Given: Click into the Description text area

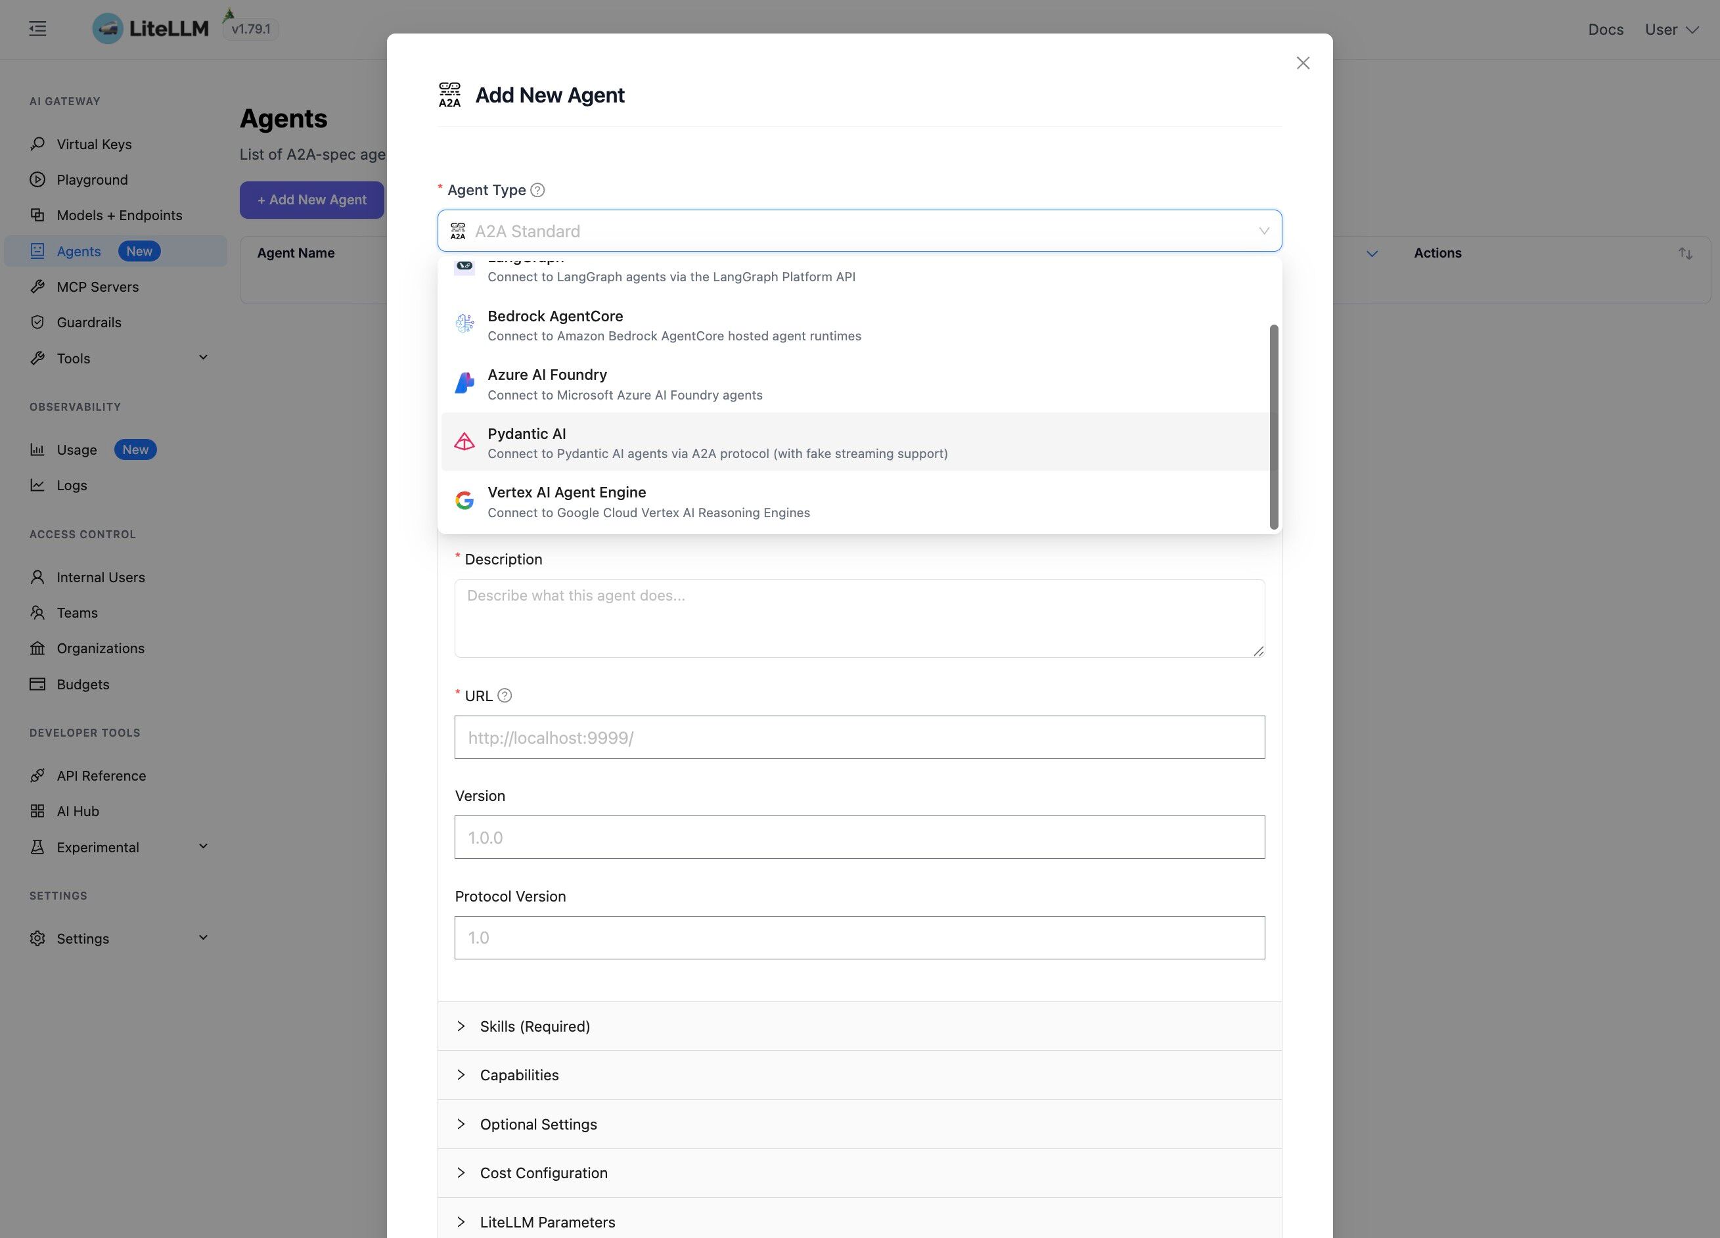Looking at the screenshot, I should coord(859,618).
